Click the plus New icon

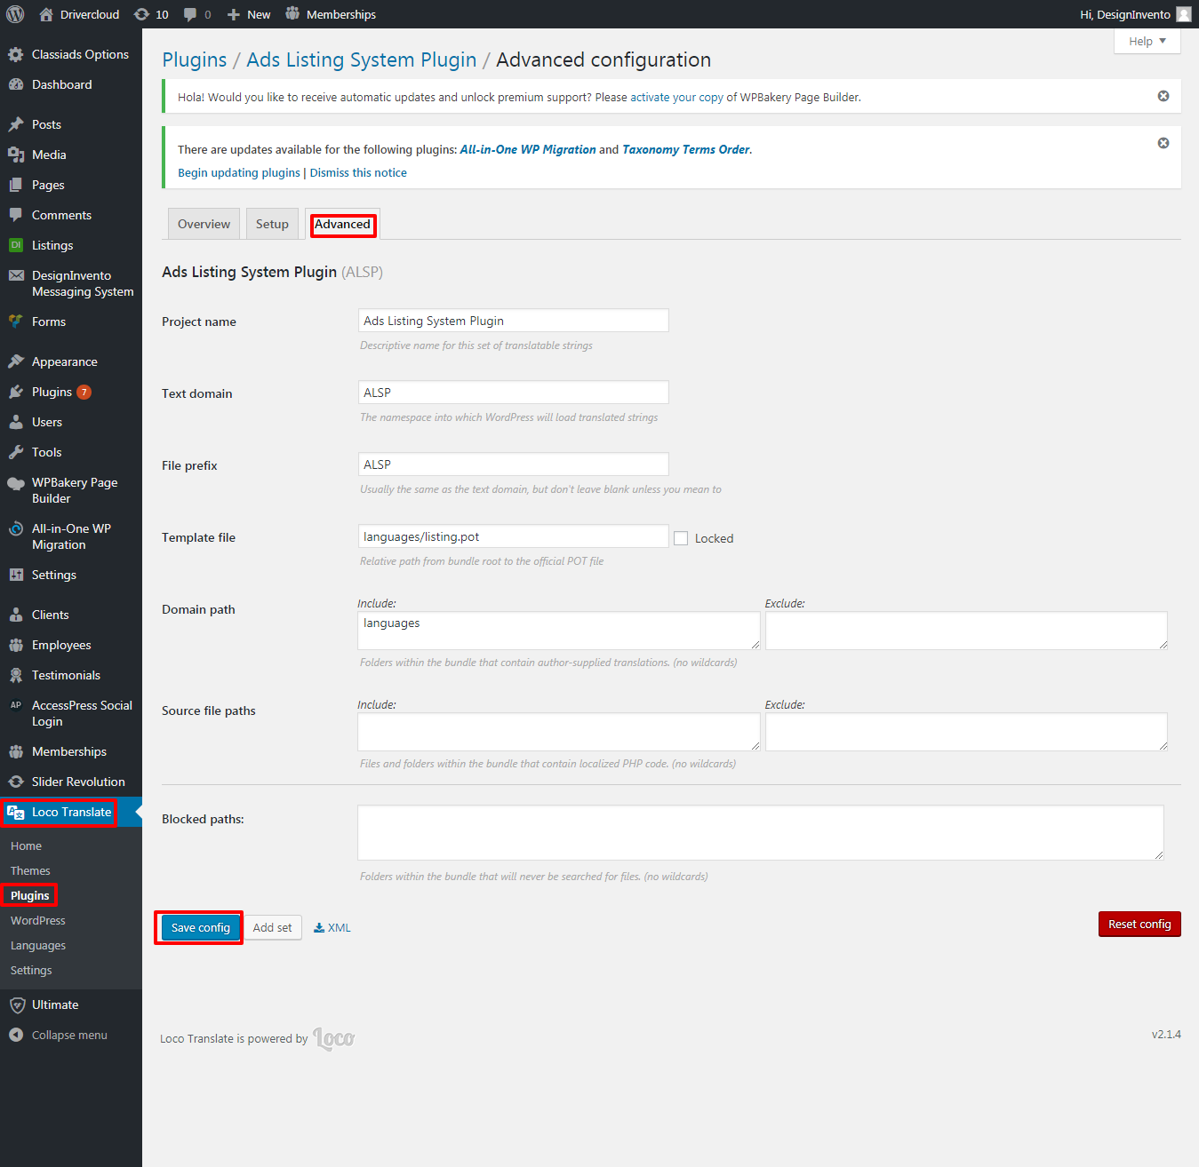pos(234,14)
